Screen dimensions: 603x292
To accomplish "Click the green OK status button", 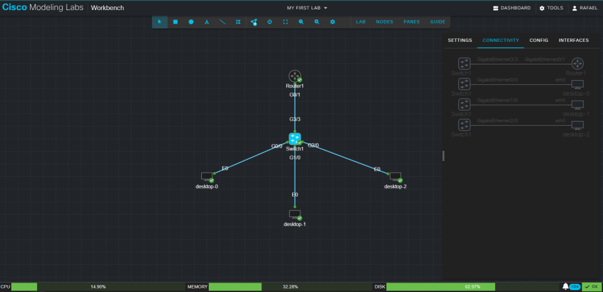I will click(x=591, y=287).
